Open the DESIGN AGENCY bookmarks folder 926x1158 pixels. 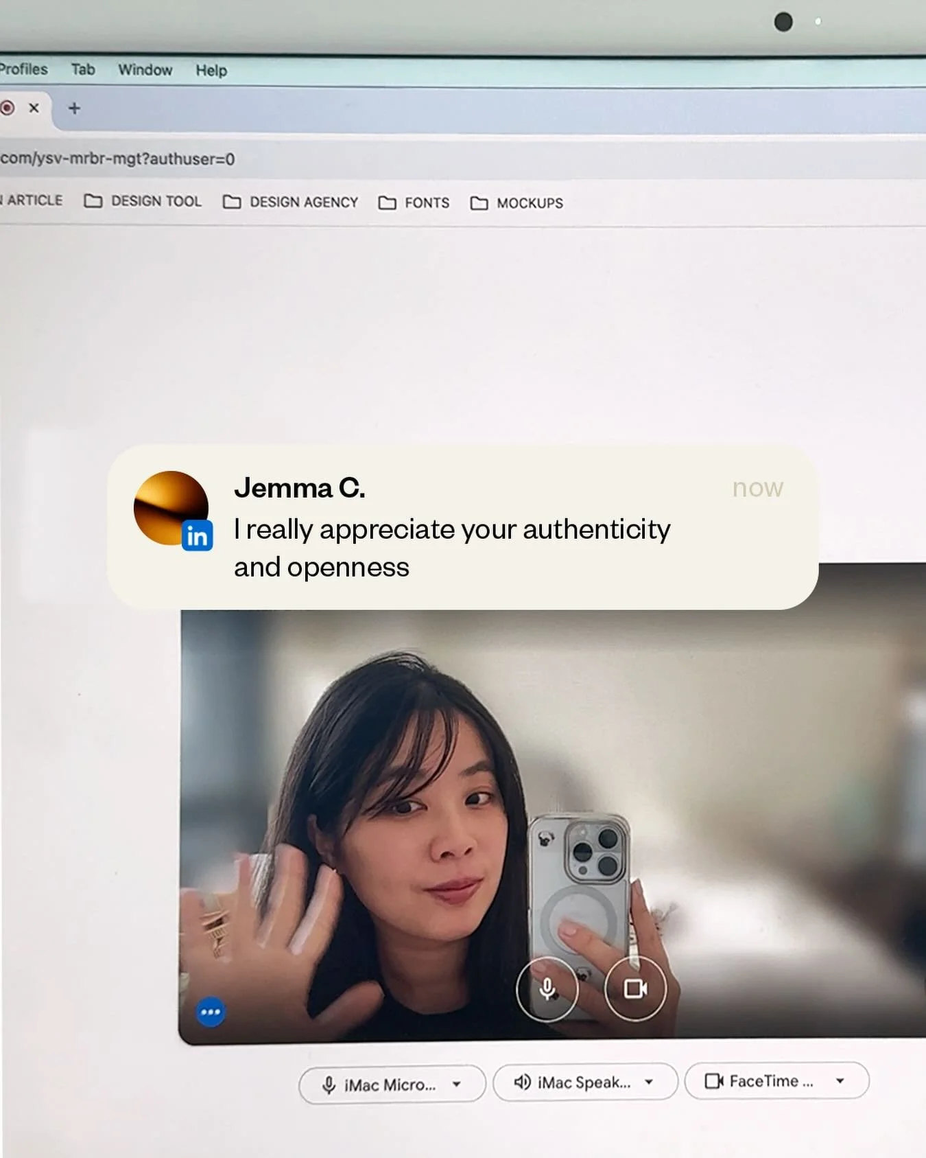290,202
